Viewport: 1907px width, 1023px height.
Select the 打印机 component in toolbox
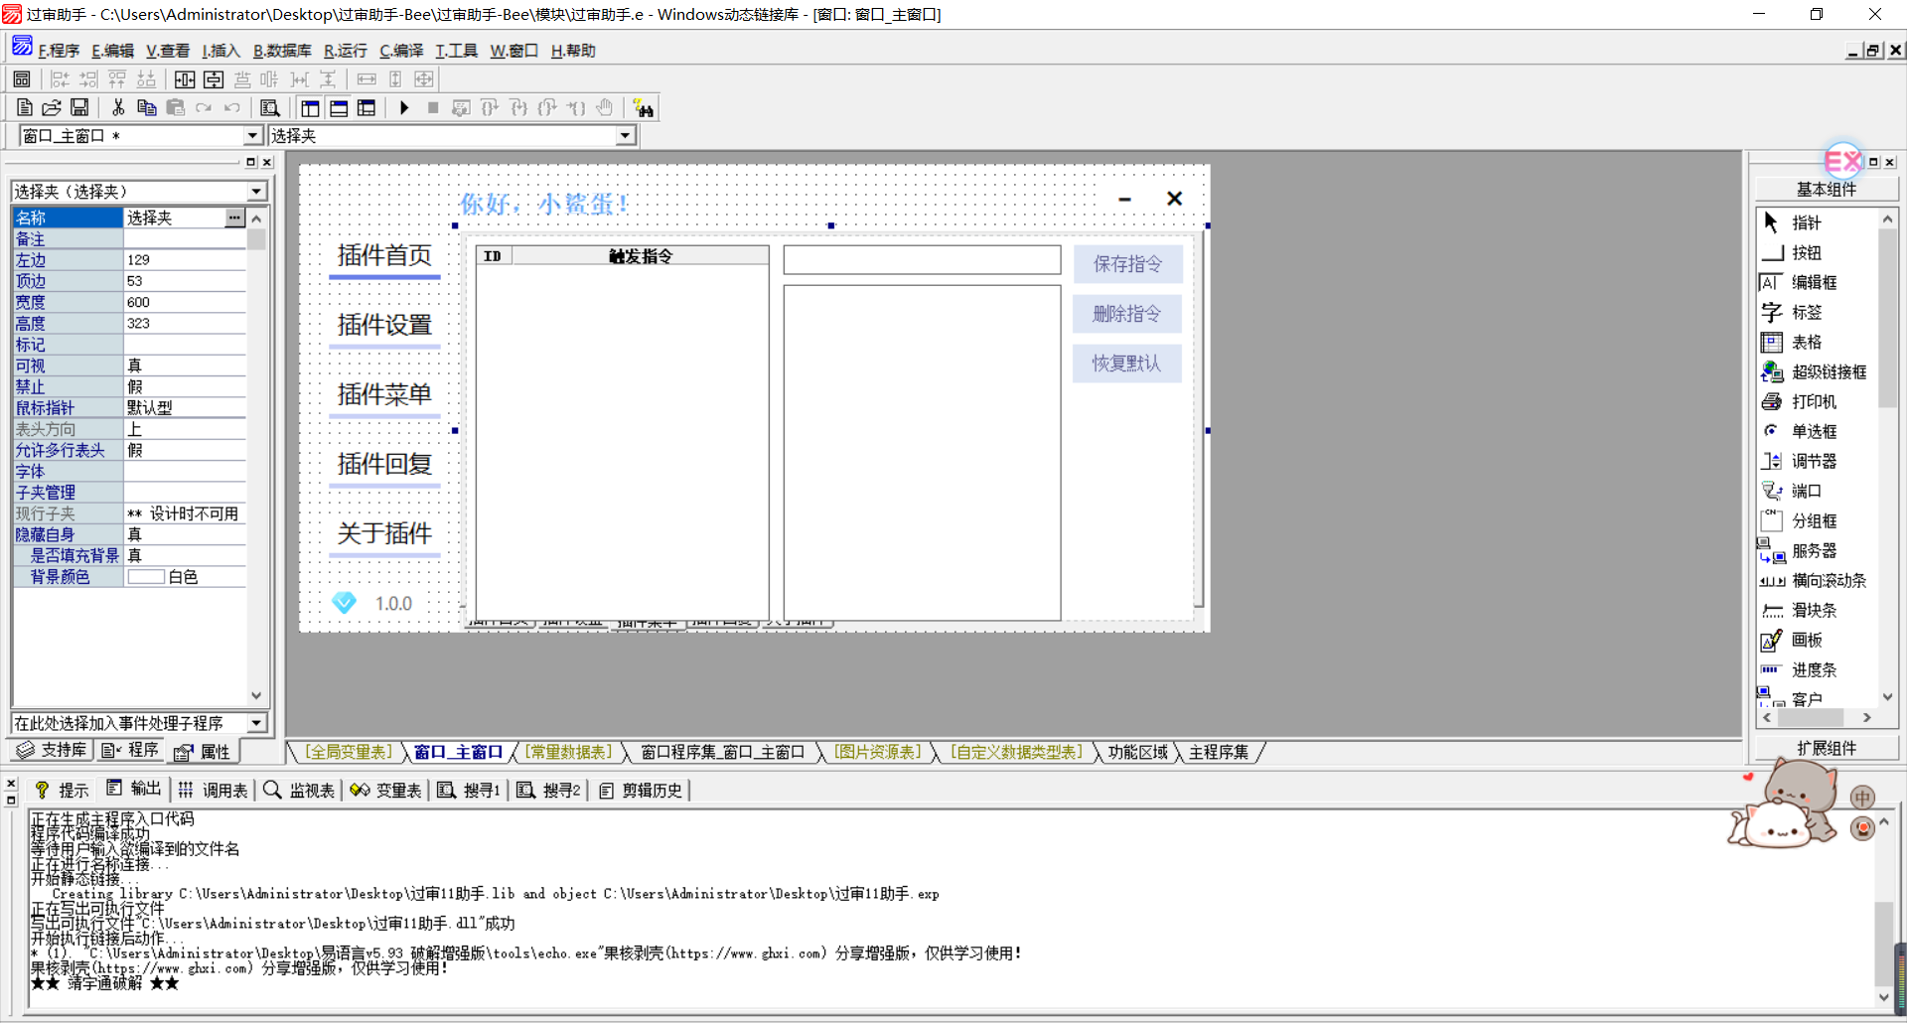tap(1813, 402)
